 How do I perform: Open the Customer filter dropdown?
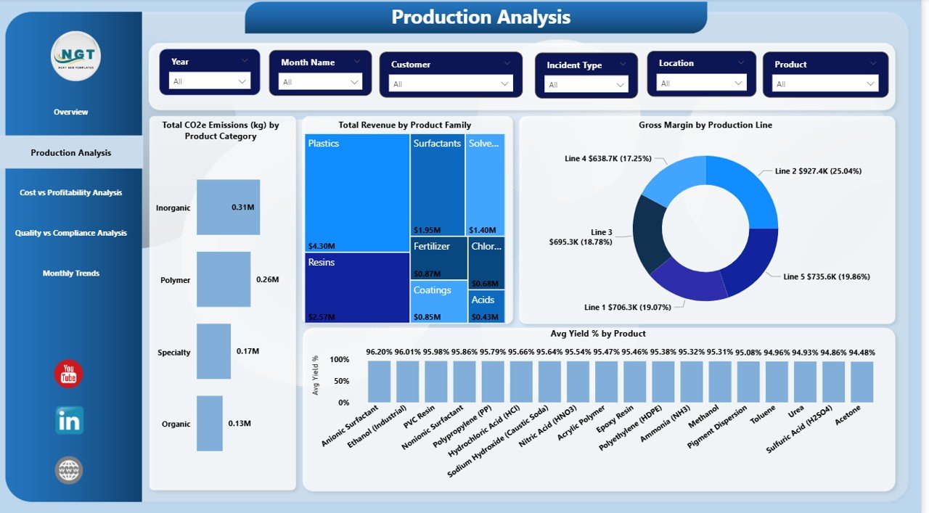pyautogui.click(x=451, y=84)
